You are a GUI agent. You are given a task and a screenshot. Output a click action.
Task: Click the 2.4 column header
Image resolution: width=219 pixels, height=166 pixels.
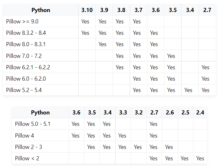pos(200,113)
